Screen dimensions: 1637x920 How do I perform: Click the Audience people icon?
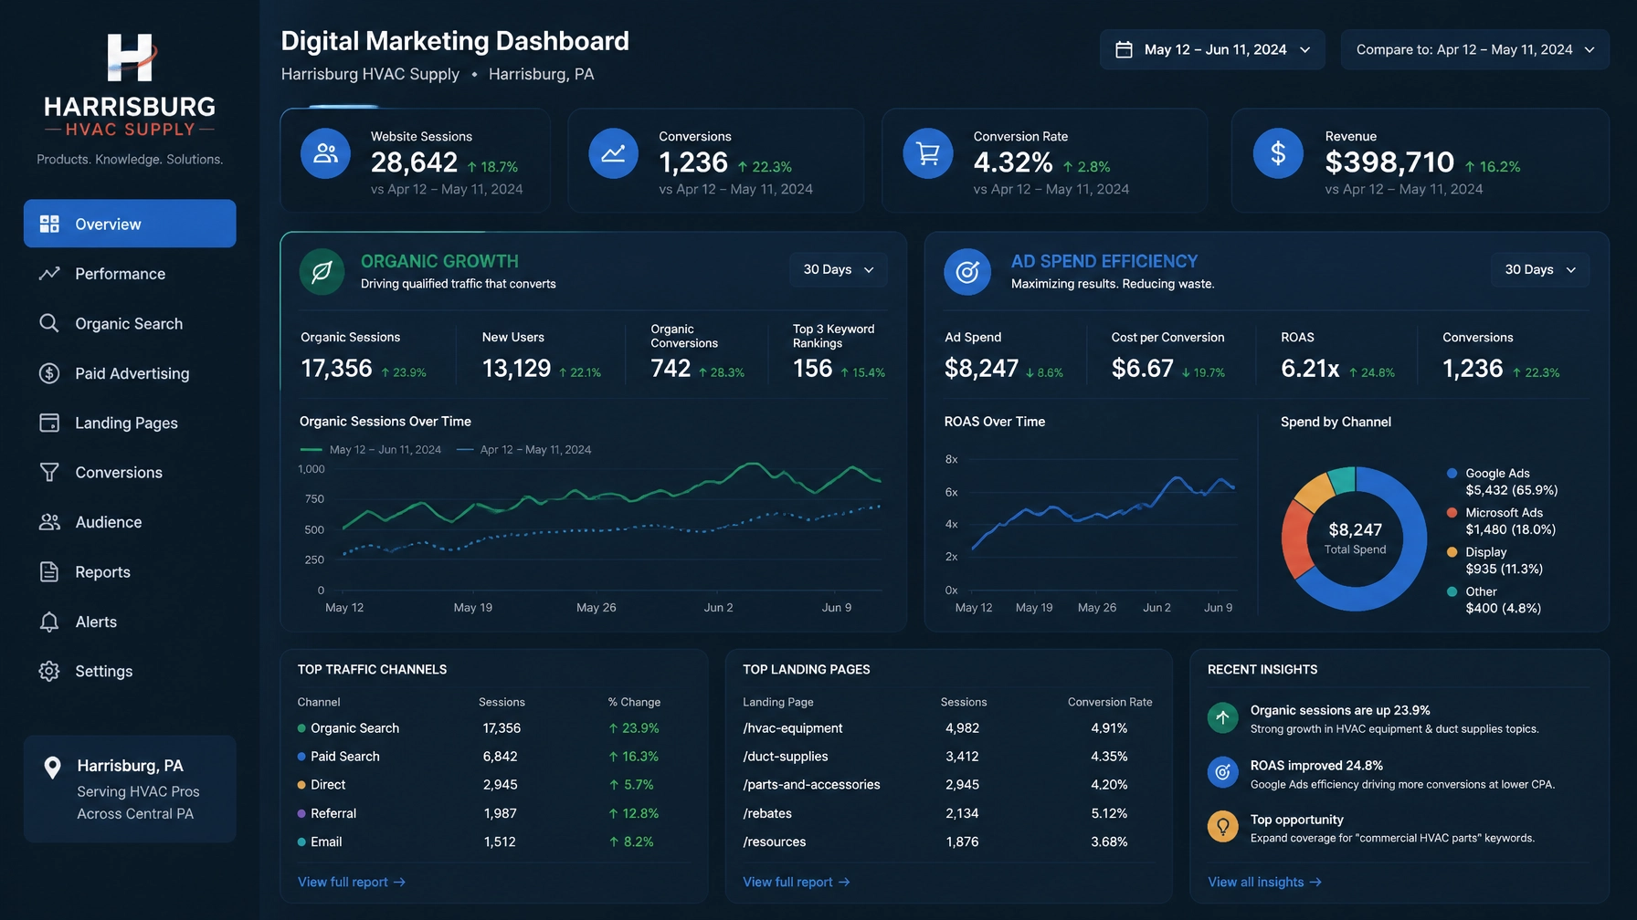tap(49, 522)
